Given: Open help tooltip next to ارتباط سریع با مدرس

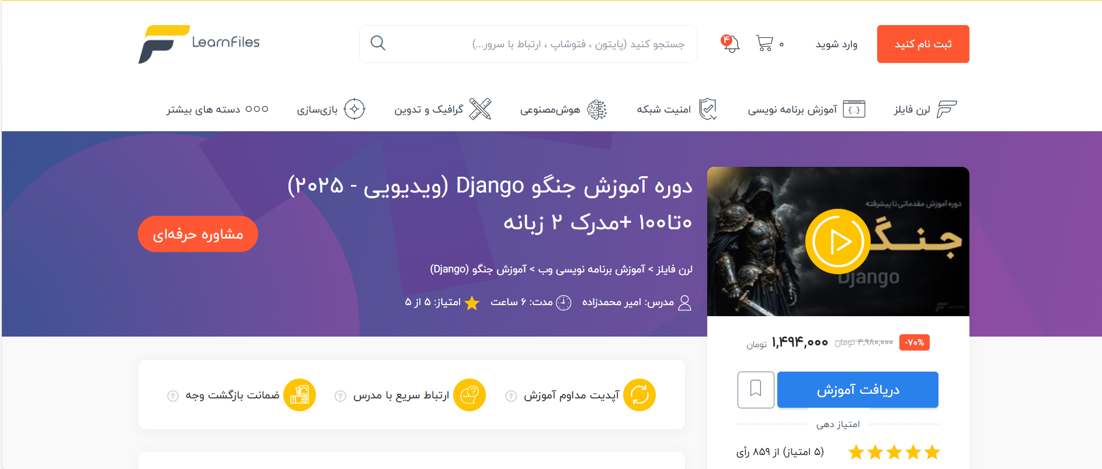Looking at the screenshot, I should 340,396.
